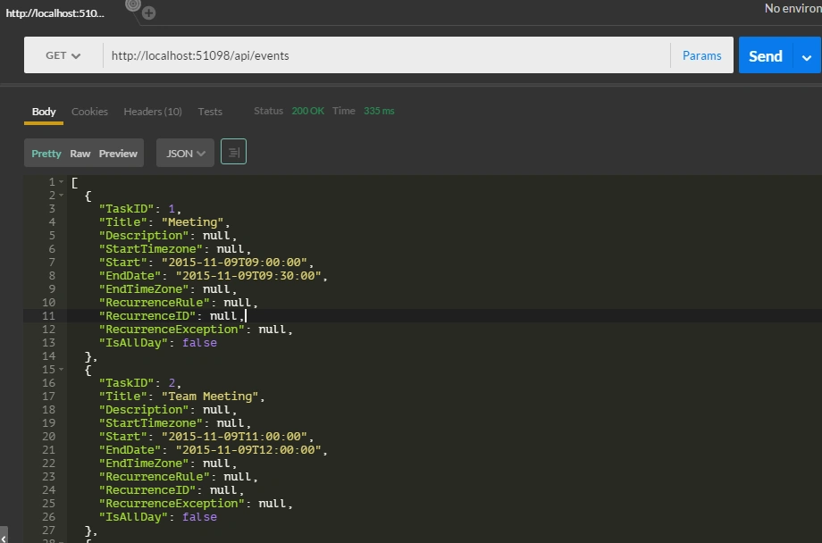Click the request URL input field
Viewport: 822px width, 543px height.
[x=386, y=55]
